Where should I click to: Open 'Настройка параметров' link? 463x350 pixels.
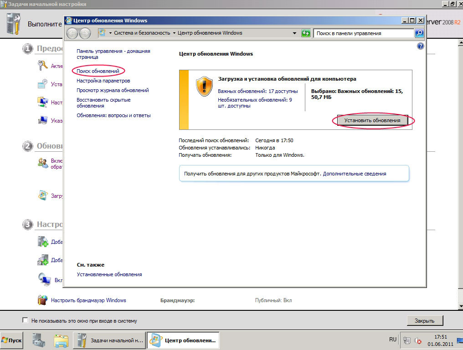tap(103, 81)
